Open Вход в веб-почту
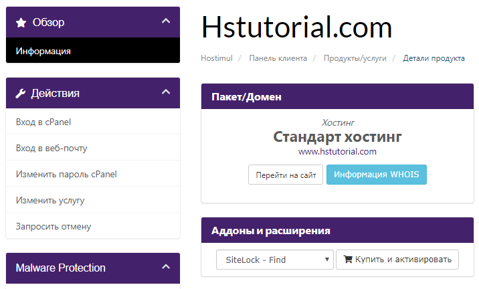The image size is (479, 289). (x=52, y=149)
